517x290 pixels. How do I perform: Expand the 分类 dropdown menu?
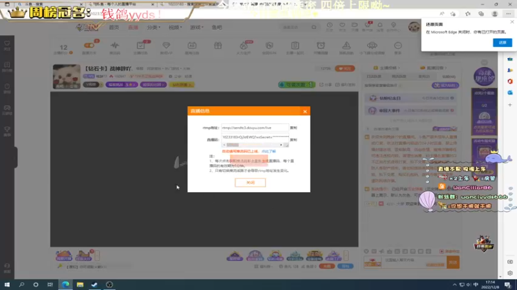[153, 27]
